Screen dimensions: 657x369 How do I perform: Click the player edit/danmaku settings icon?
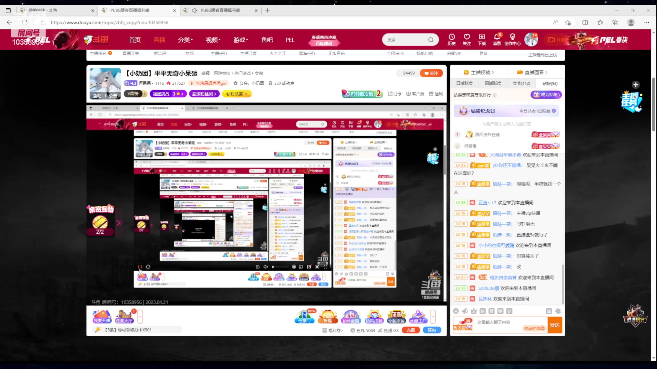(x=258, y=267)
